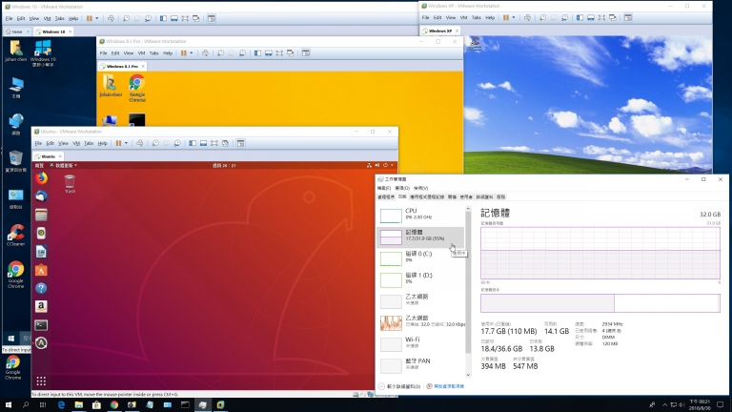This screenshot has height=412, width=732.
Task: Close the Windows XP VM tab
Action: 457,31
